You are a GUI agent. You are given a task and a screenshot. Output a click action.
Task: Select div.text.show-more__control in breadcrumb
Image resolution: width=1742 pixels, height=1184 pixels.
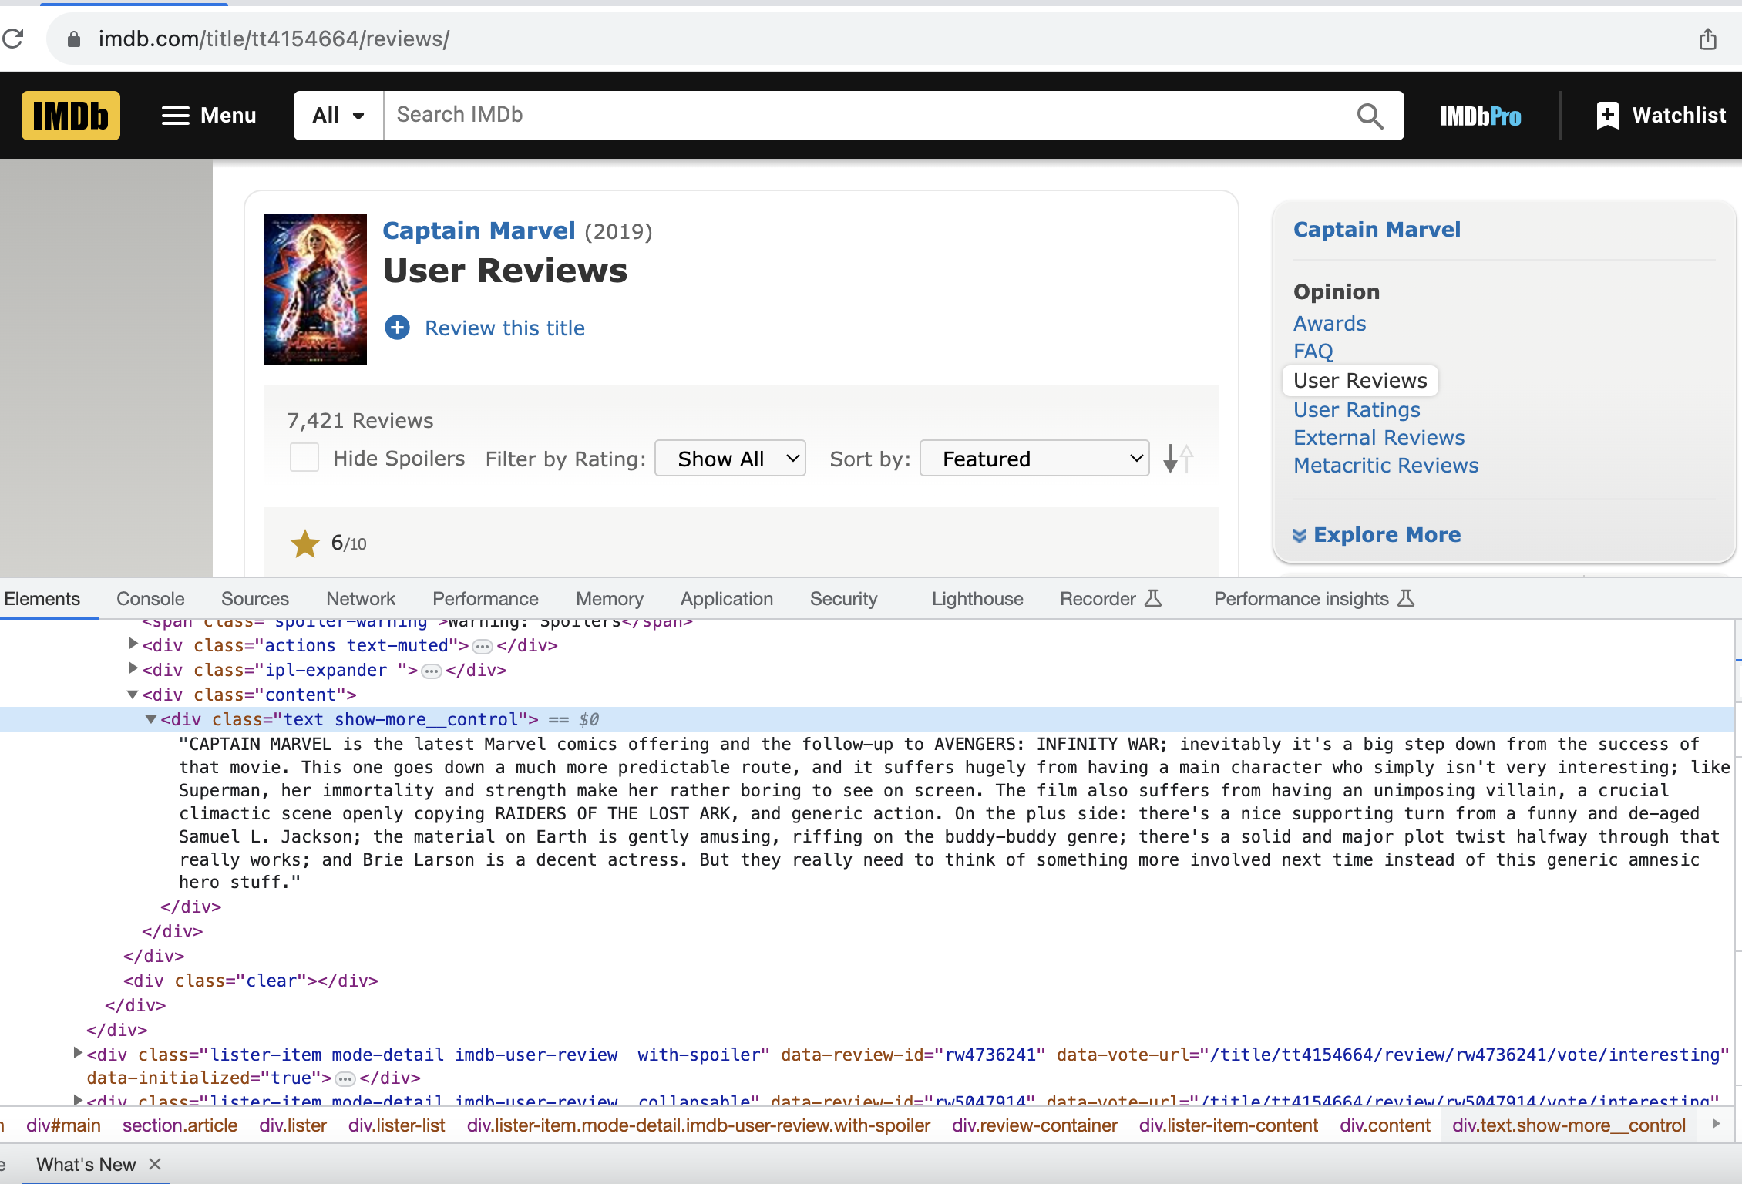(1569, 1125)
